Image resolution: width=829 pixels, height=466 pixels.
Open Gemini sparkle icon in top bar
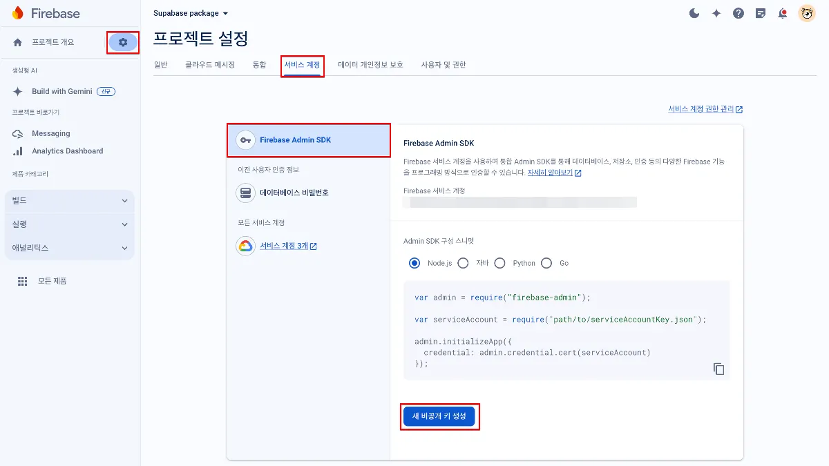point(716,13)
